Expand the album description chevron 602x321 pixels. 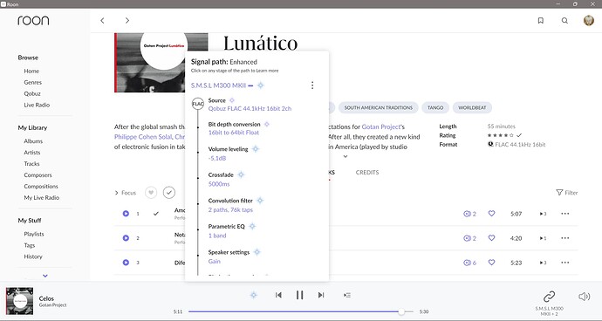pos(345,156)
